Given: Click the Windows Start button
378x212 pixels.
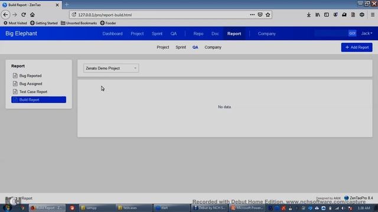Looking at the screenshot, I should click(7, 208).
